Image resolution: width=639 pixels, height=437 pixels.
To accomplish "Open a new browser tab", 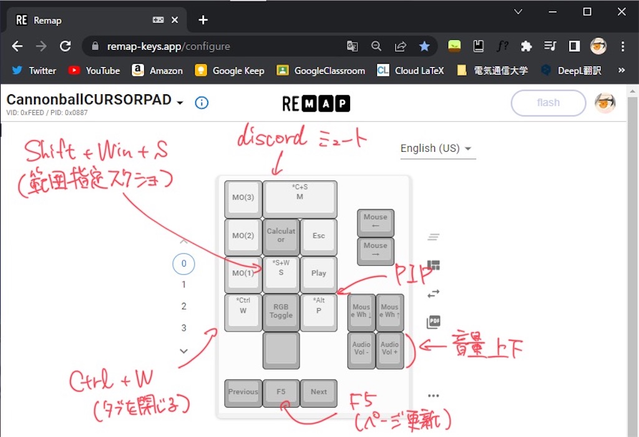I will 203,19.
